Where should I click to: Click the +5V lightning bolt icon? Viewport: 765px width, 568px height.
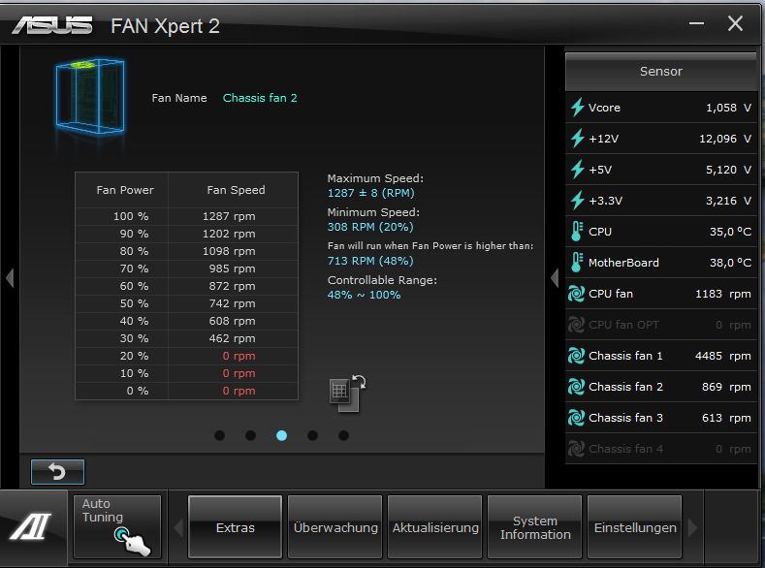coord(577,170)
